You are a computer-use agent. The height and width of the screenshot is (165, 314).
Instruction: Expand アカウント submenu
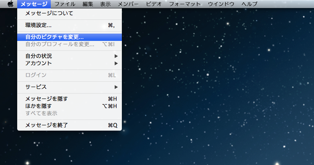(70, 63)
